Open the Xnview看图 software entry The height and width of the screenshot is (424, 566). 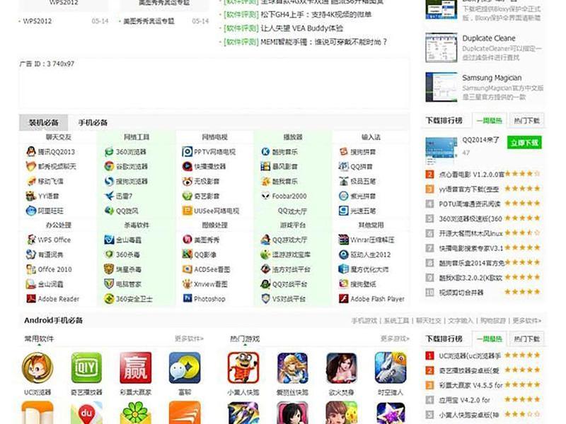pos(211,284)
